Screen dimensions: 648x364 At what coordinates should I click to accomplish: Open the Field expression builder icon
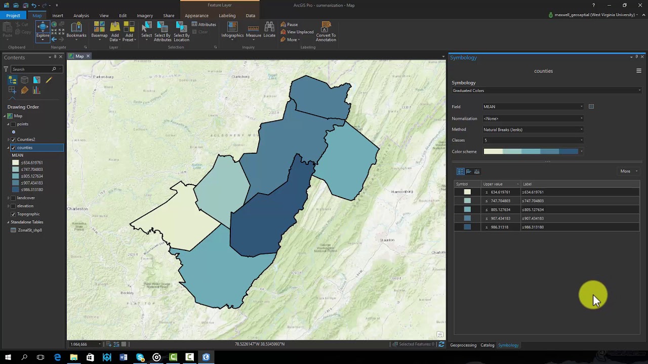click(x=591, y=107)
